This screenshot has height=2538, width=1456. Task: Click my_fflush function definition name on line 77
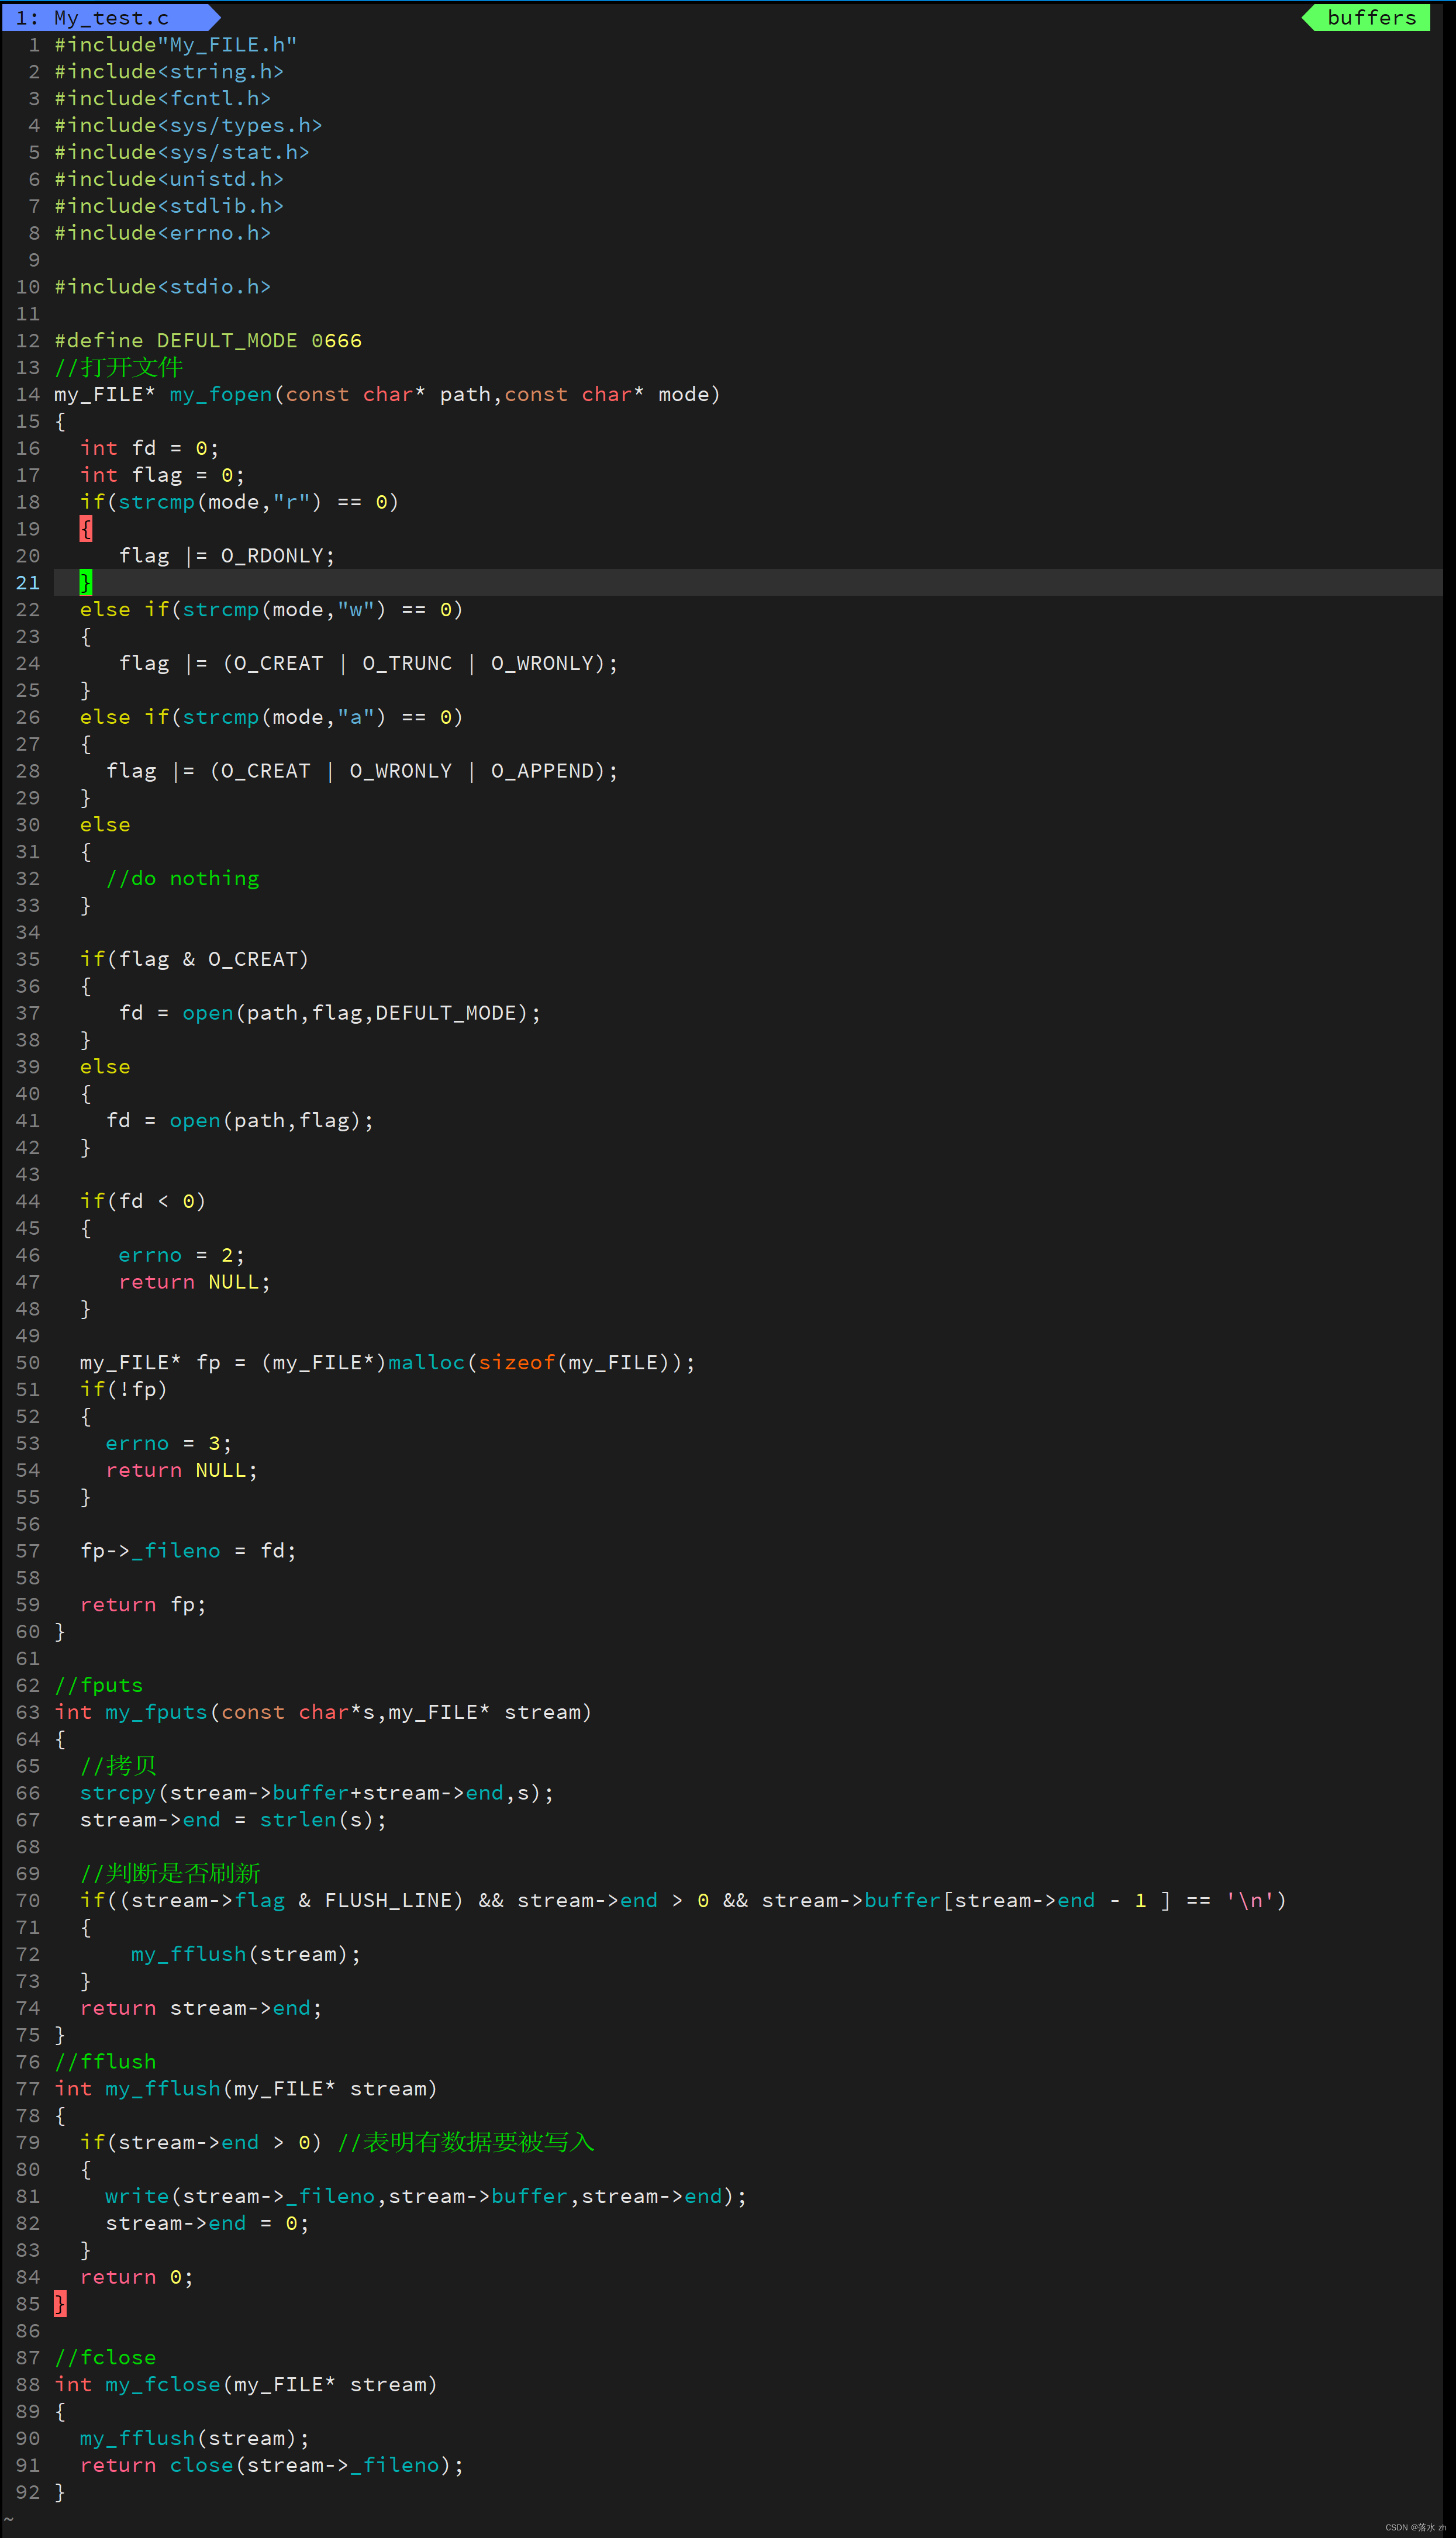coord(163,2089)
